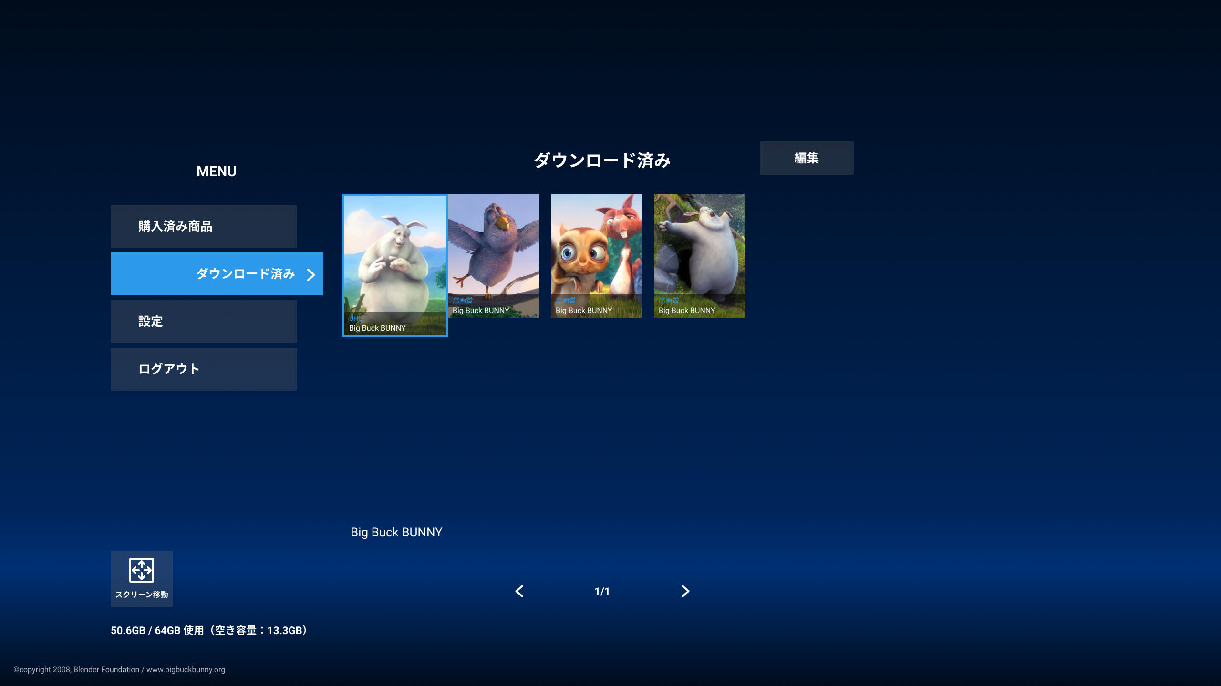Go to previous page with left arrow
The width and height of the screenshot is (1221, 686).
pos(519,591)
